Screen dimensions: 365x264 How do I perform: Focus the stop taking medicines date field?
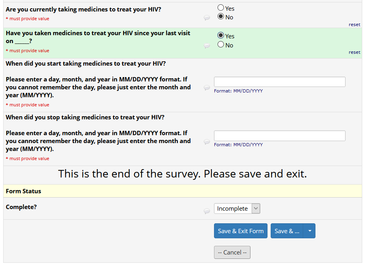coord(279,136)
